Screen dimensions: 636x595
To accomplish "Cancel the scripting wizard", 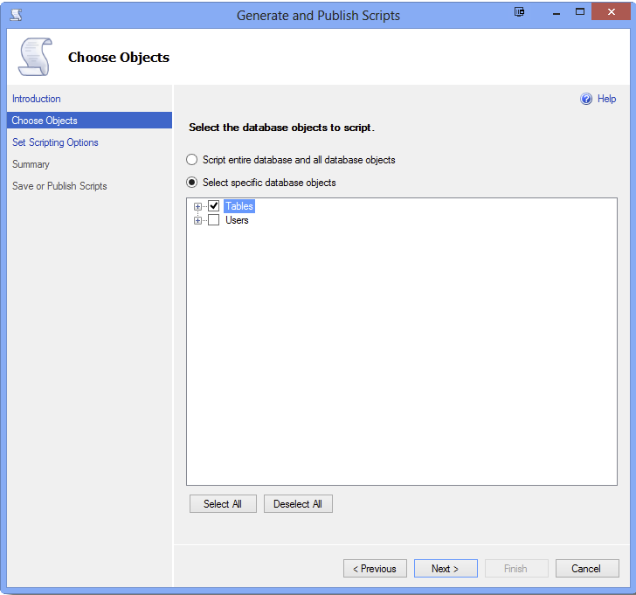I will click(x=587, y=569).
